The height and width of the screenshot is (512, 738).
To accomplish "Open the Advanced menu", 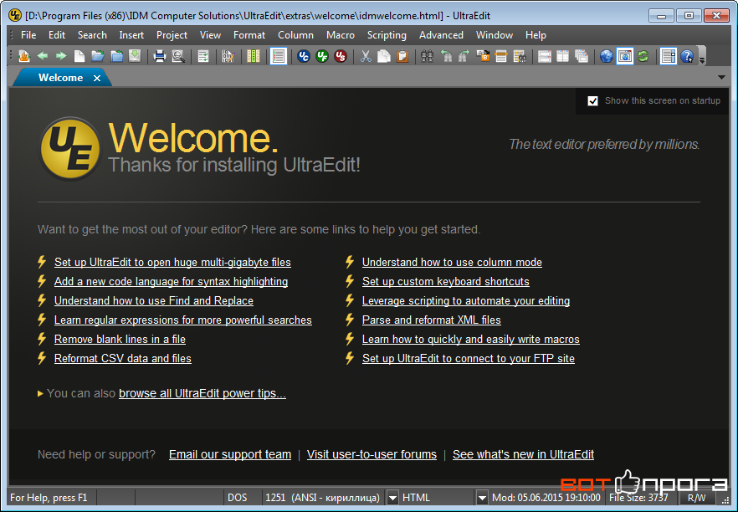I will [441, 35].
